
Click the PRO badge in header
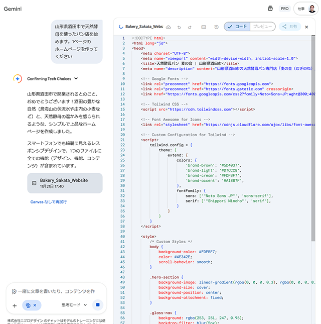point(285,9)
